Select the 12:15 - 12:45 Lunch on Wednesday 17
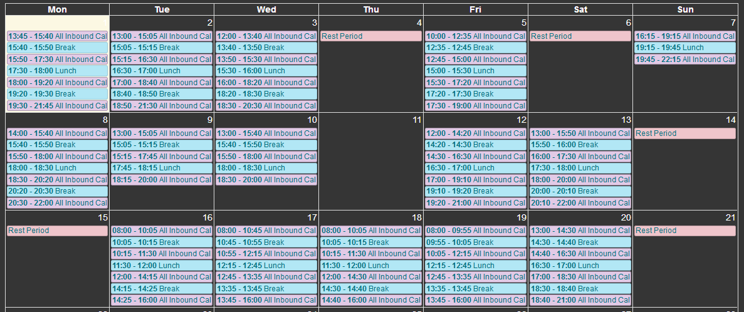Viewport: 744px width, 312px height. [266, 266]
